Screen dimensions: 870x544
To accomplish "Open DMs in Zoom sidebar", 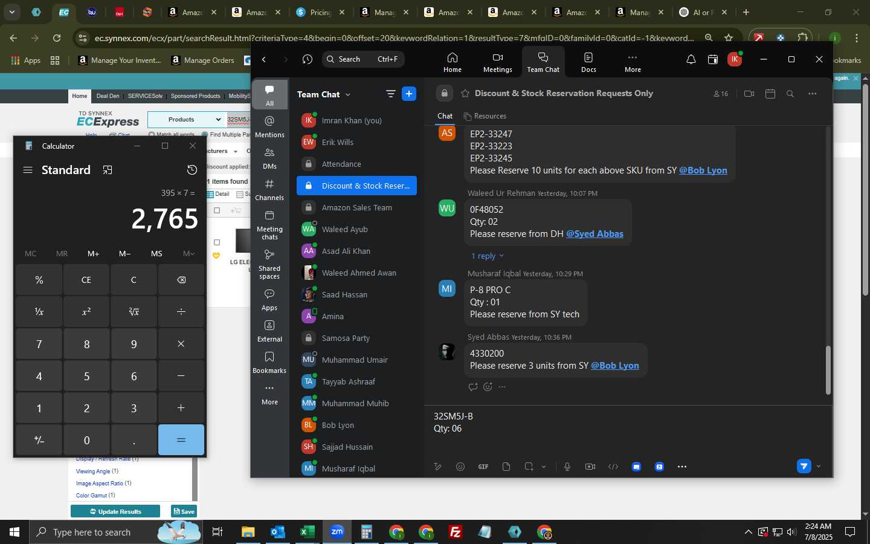I will (x=269, y=158).
